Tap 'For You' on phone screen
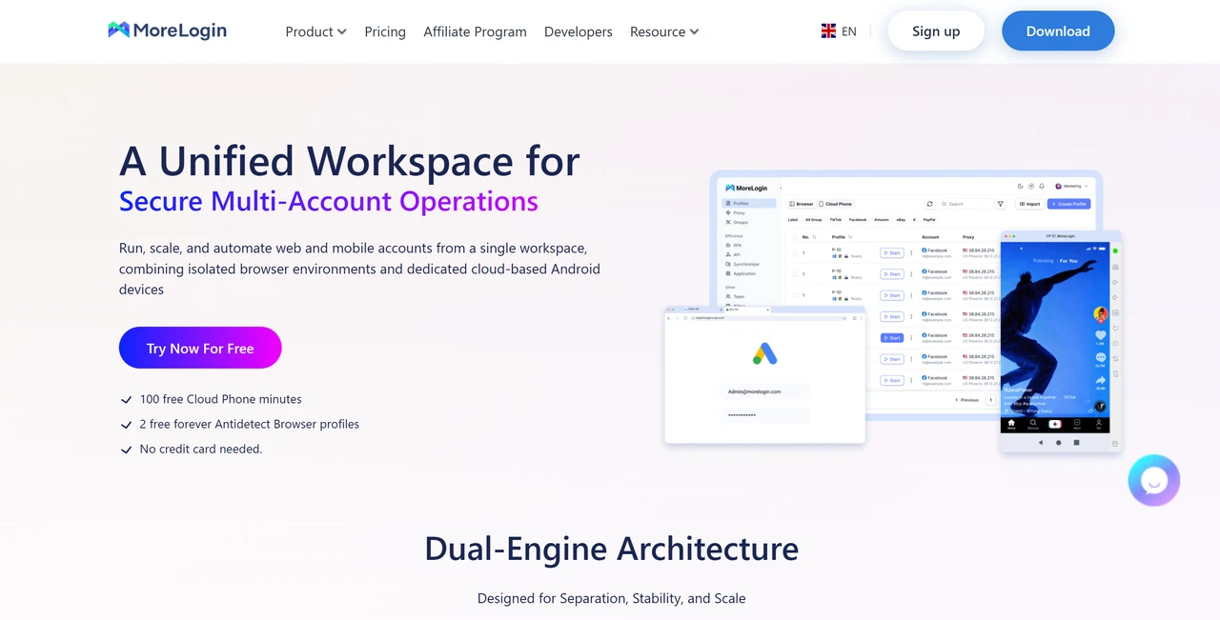 coord(1068,261)
